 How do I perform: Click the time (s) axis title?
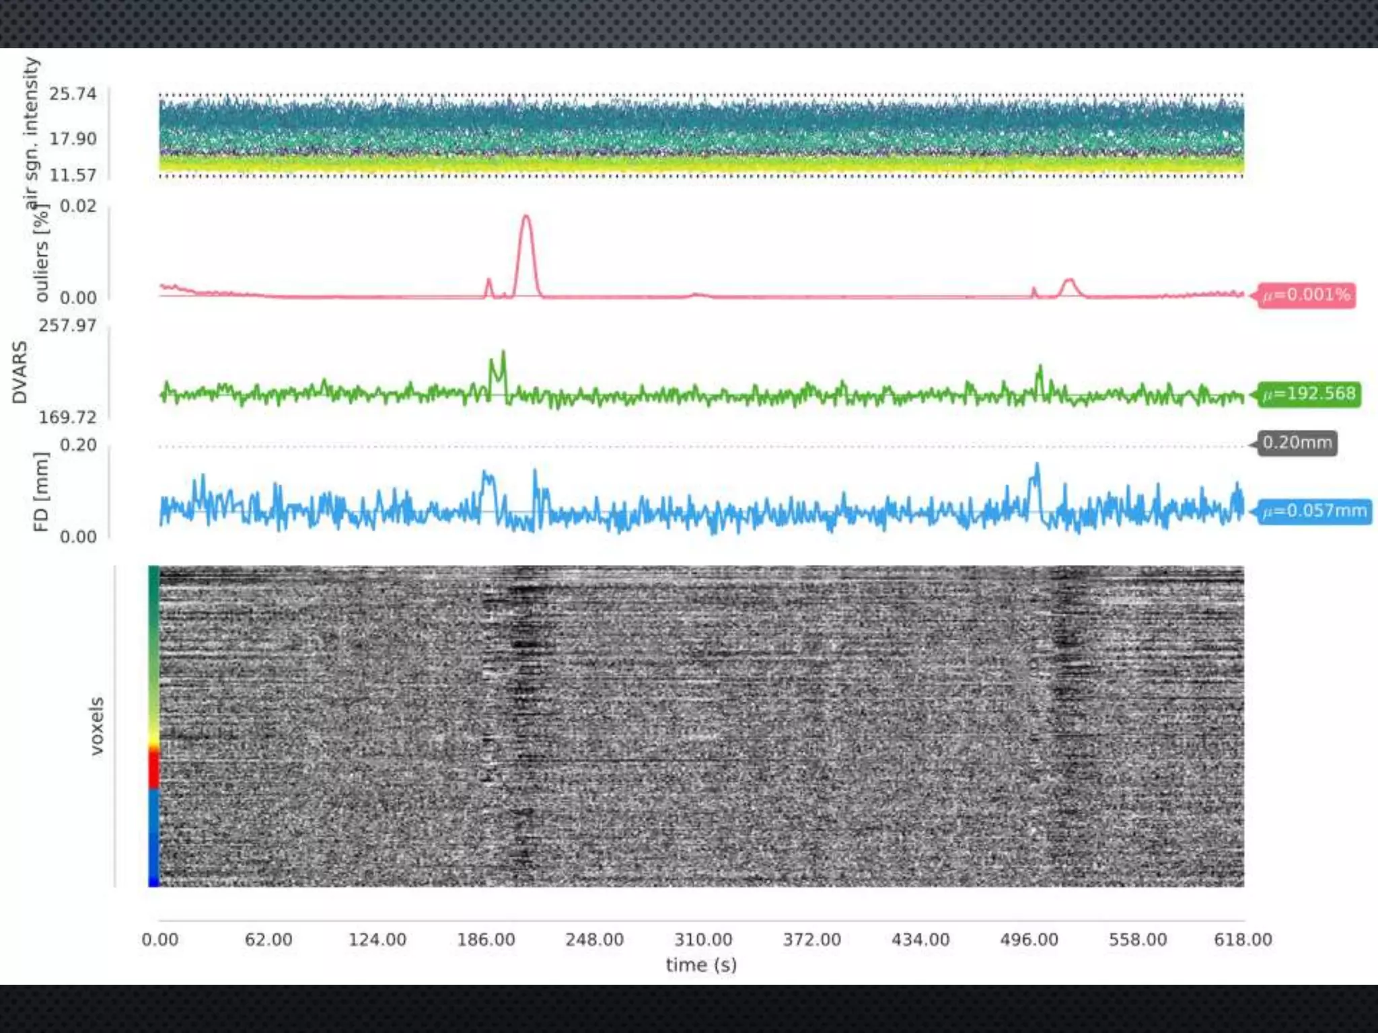701,965
